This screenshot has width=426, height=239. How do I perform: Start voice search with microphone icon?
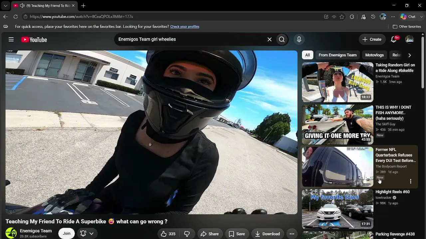[x=299, y=40]
